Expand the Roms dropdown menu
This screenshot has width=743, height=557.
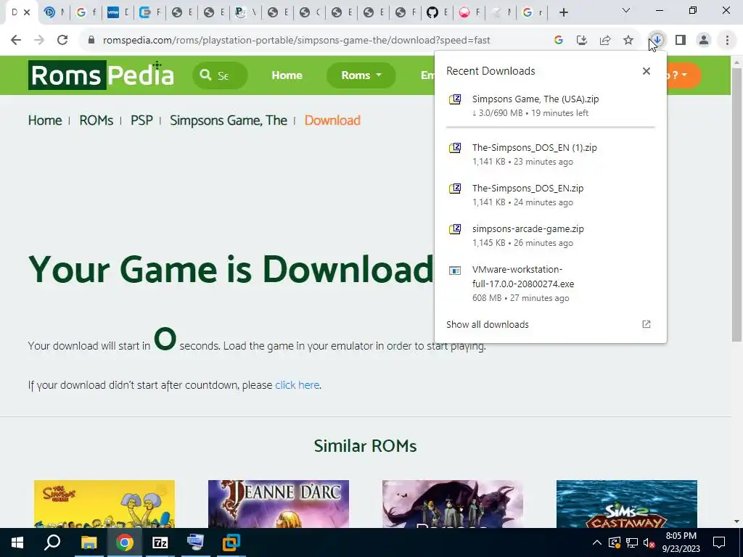(361, 75)
